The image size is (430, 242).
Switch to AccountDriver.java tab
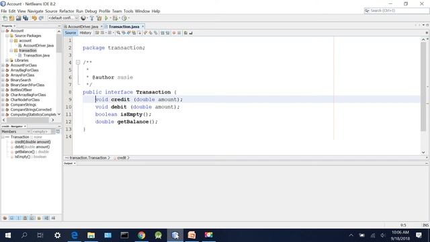[83, 27]
